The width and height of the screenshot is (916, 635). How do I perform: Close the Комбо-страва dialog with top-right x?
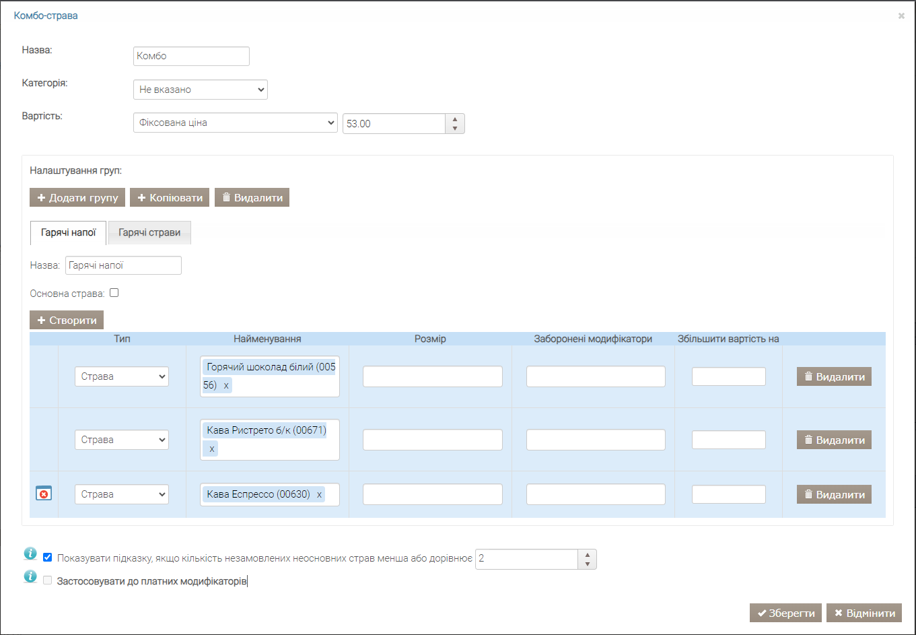point(901,15)
